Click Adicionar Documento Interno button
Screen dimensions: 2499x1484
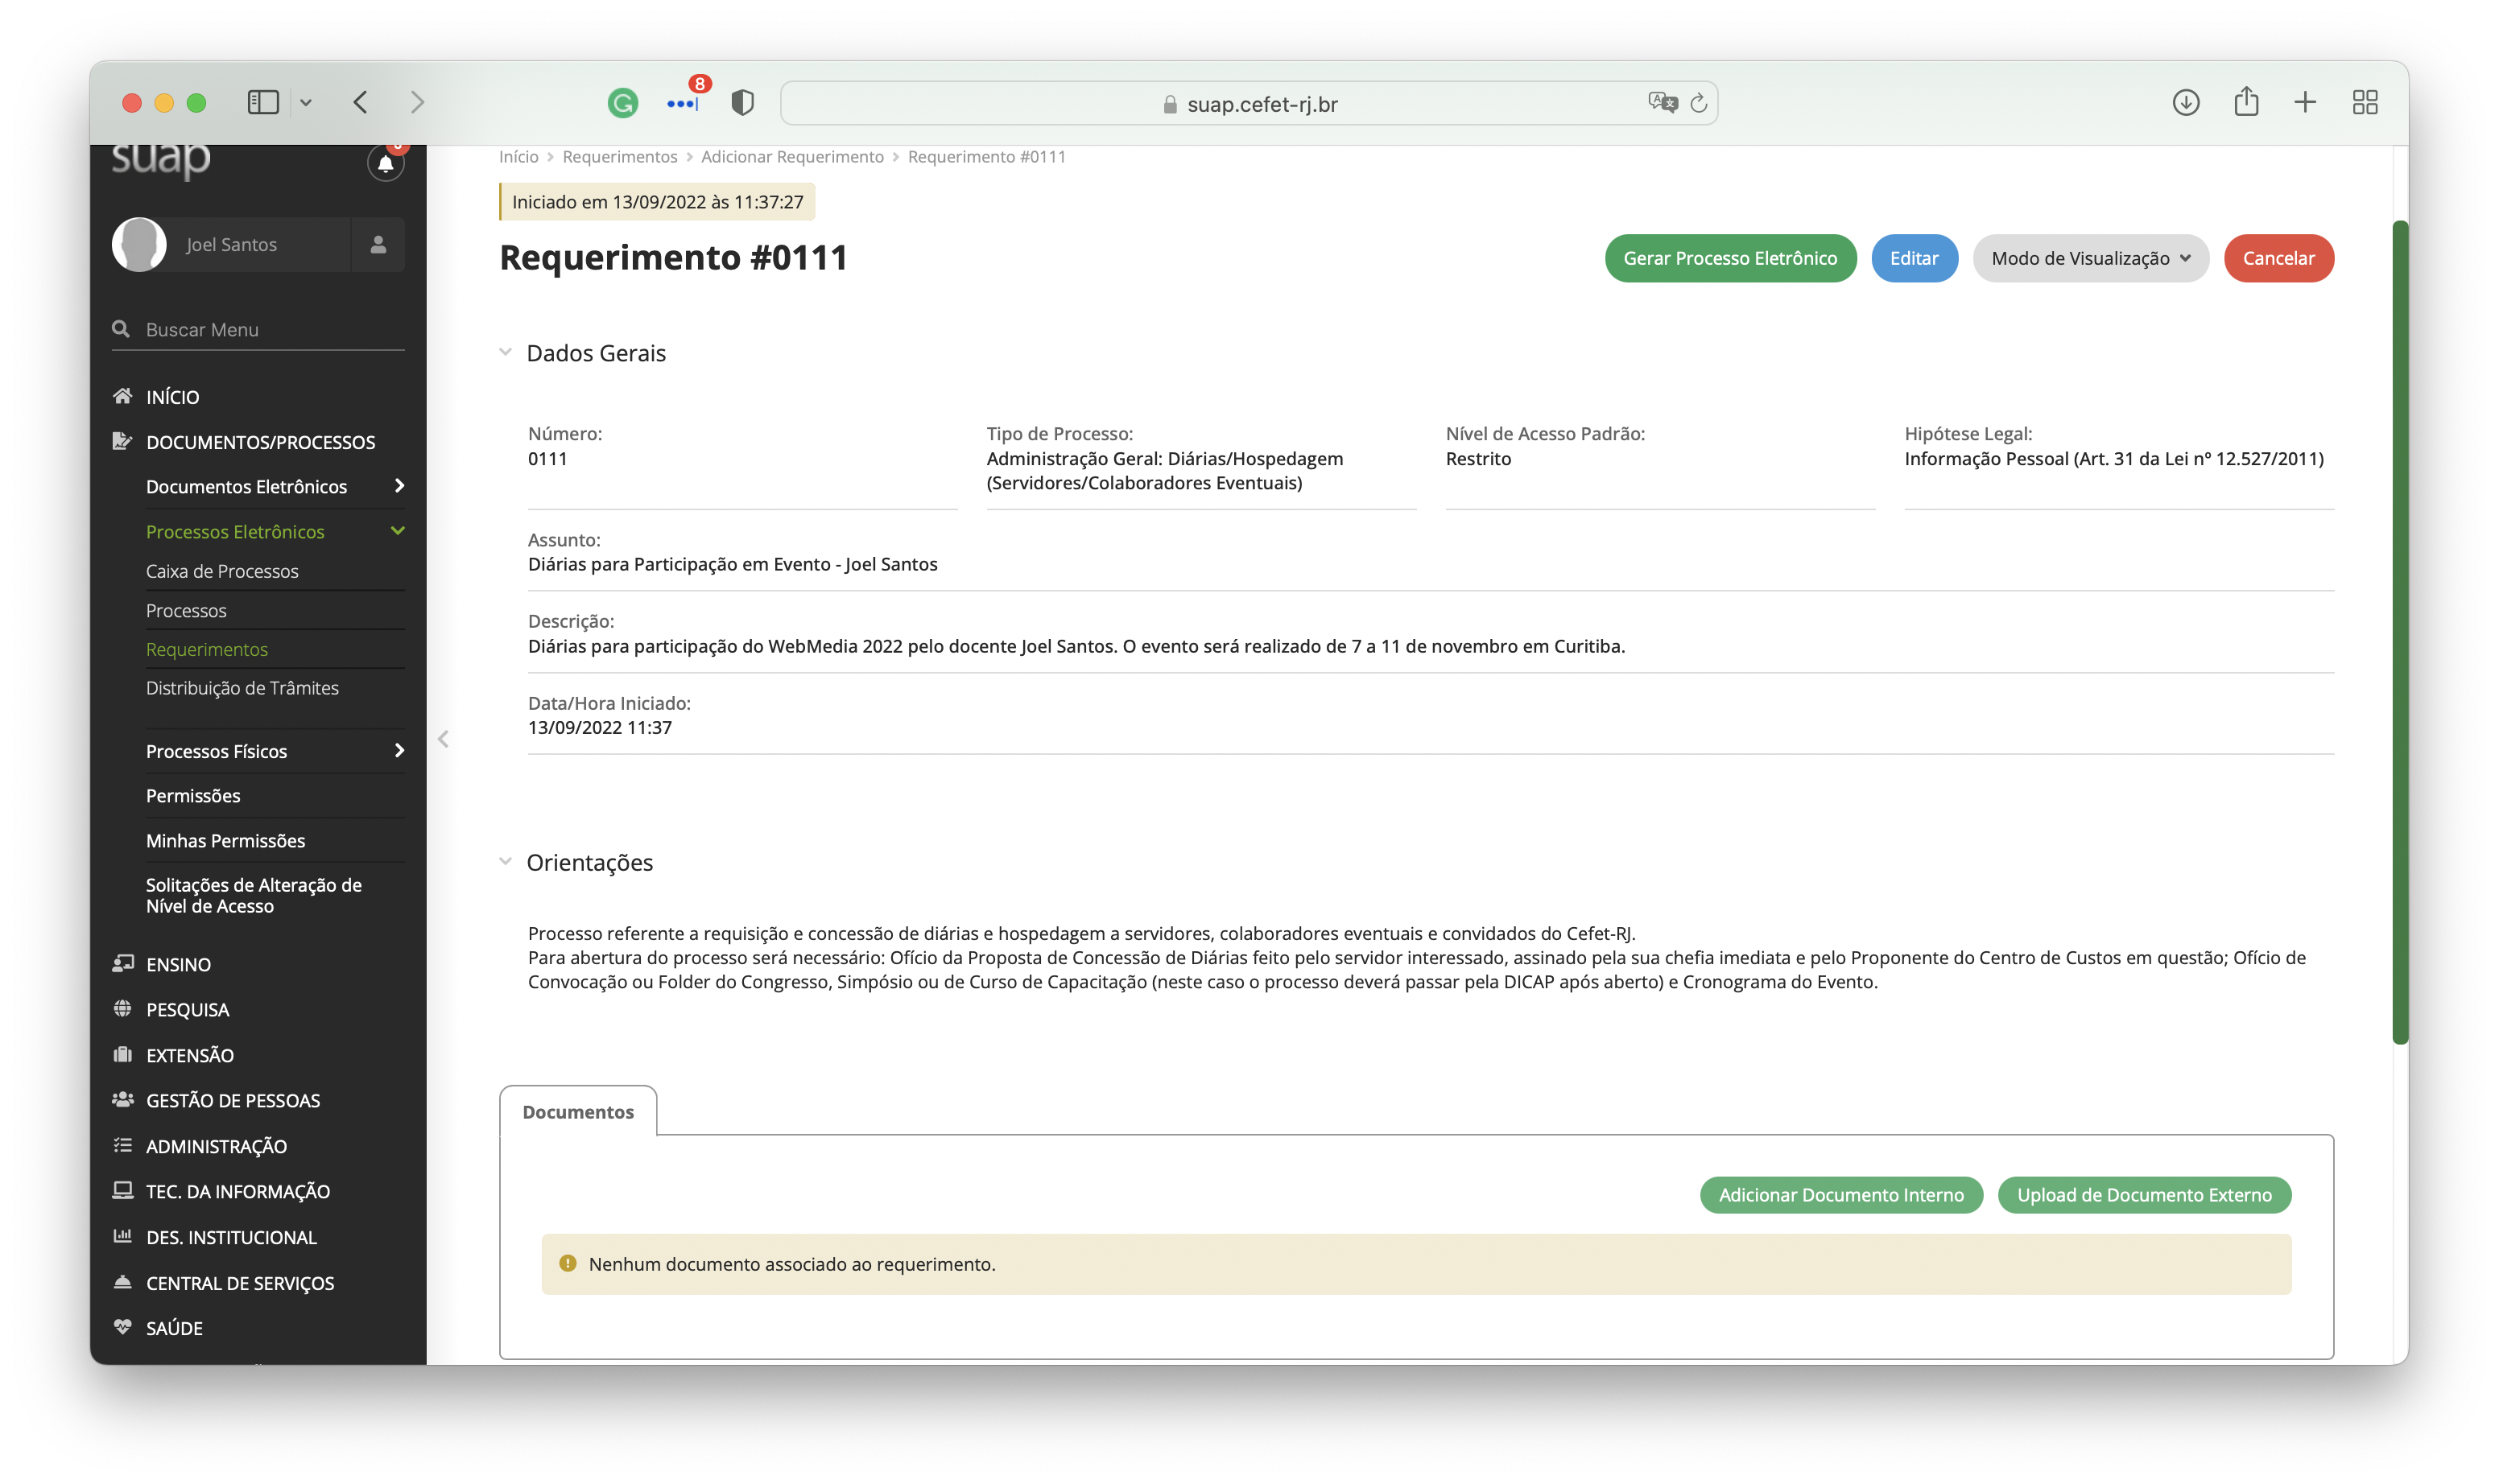pyautogui.click(x=1840, y=1195)
